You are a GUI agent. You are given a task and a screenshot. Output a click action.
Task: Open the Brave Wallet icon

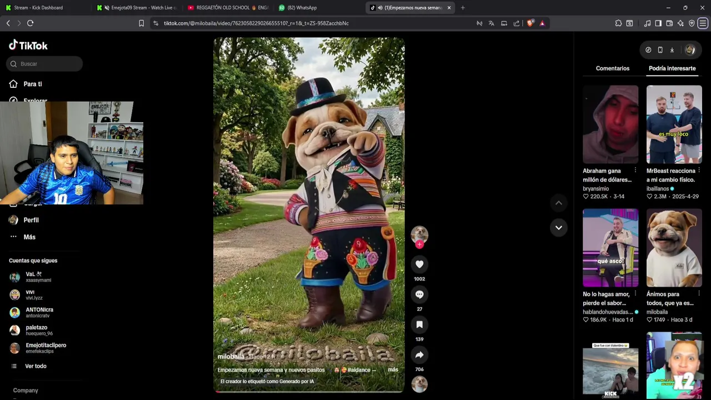(669, 23)
